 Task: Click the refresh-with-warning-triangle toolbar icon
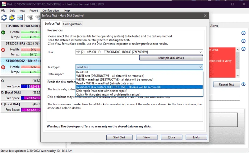pyautogui.click(x=12, y=17)
